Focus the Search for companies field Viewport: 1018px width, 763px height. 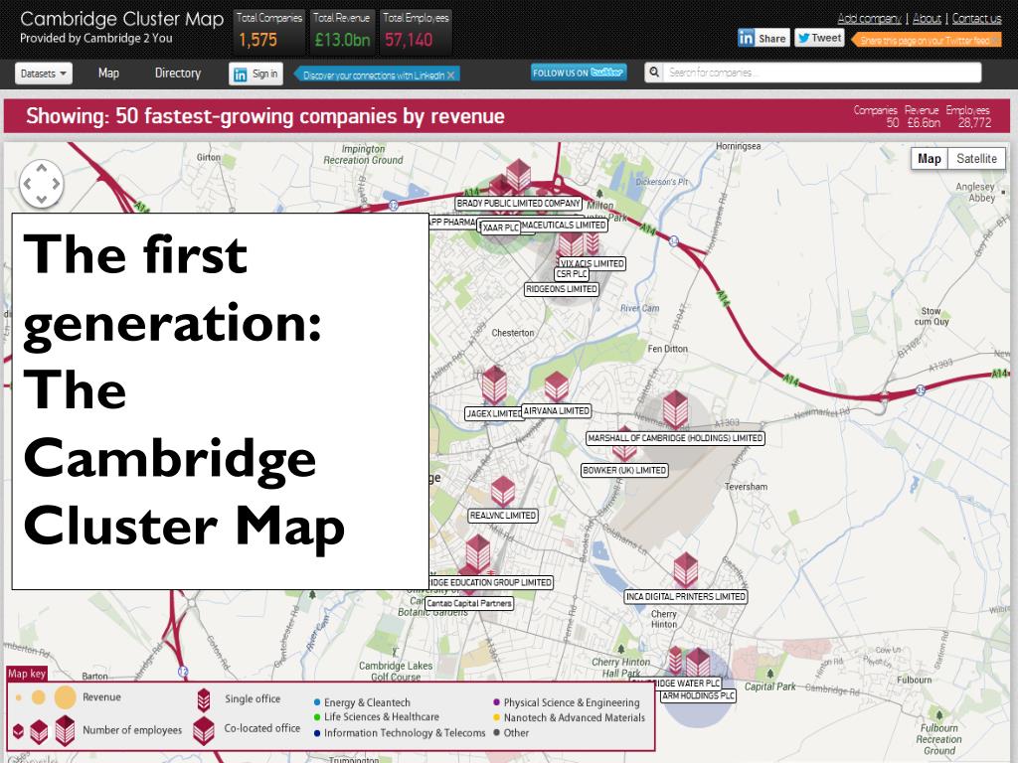[821, 72]
